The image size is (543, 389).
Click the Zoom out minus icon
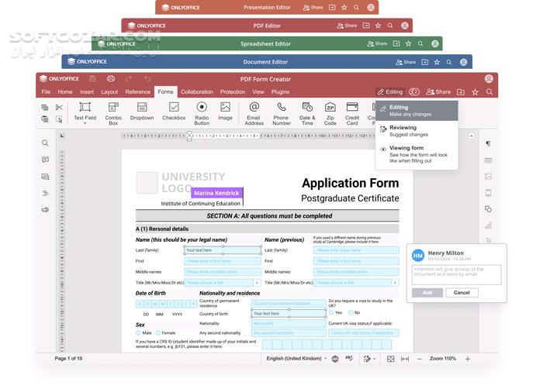click(420, 359)
